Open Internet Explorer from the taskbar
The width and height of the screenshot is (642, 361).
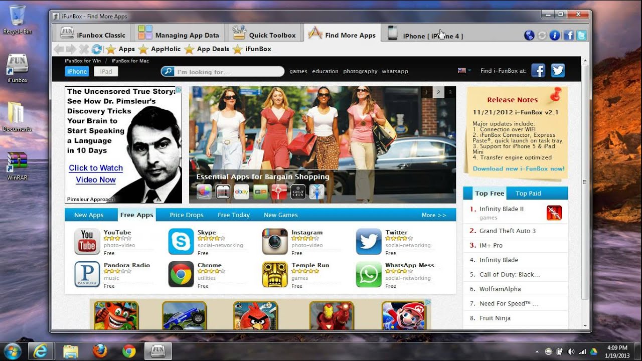pos(41,350)
